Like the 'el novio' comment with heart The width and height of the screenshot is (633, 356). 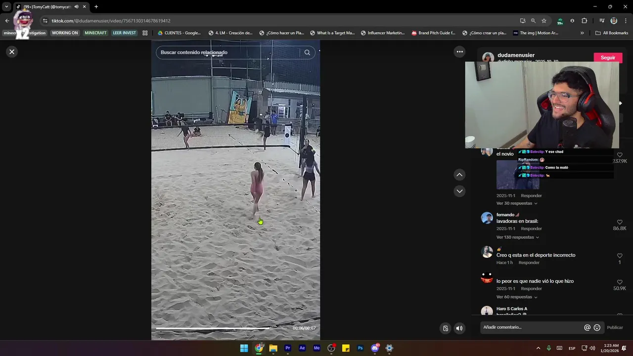tap(620, 155)
